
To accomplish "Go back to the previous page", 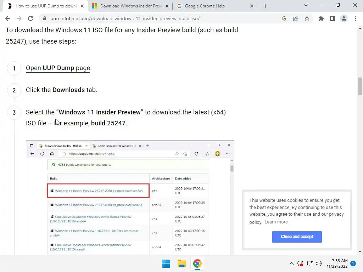I will point(8,18).
